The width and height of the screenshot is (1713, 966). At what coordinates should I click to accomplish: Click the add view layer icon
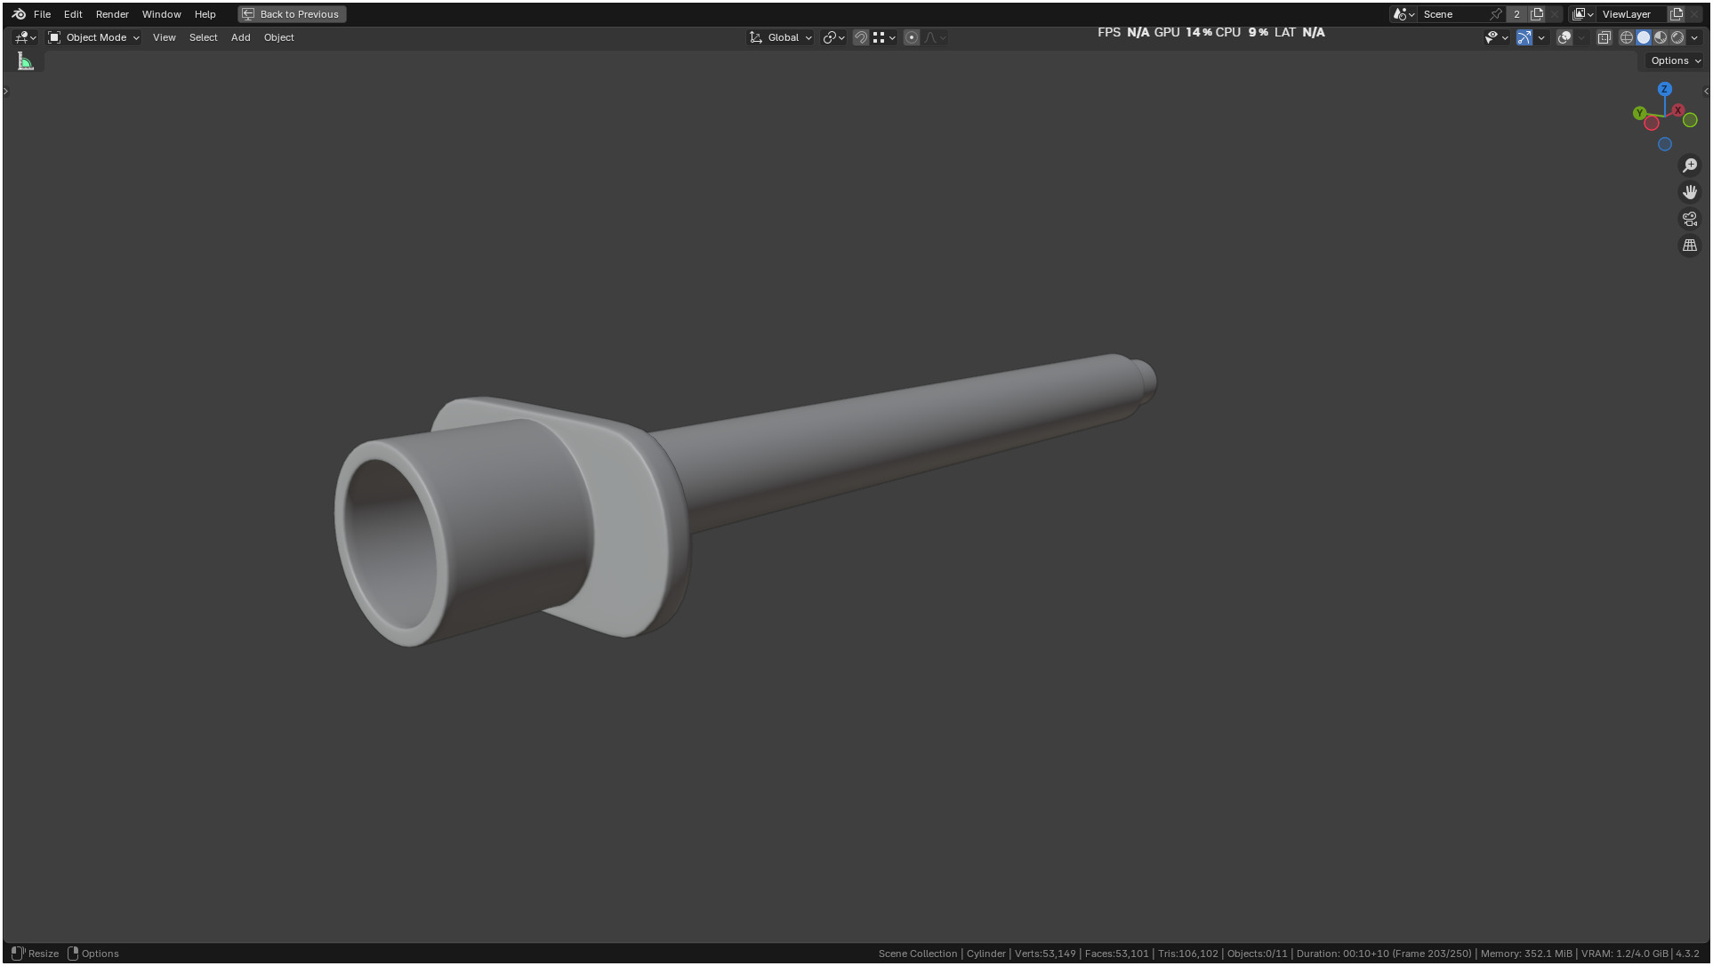click(1677, 14)
